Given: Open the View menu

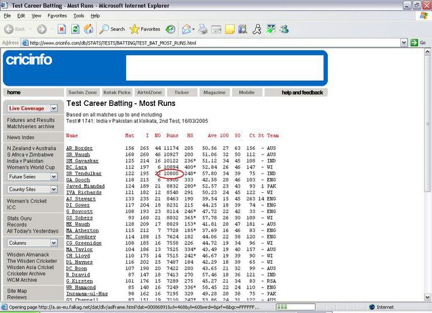Looking at the screenshot, I should pyautogui.click(x=36, y=16).
